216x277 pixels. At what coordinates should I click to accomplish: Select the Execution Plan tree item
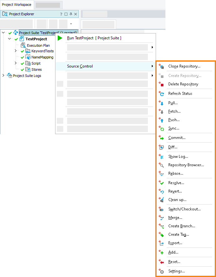pyautogui.click(x=38, y=45)
